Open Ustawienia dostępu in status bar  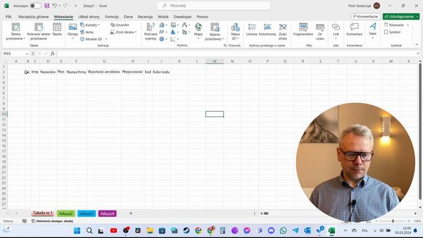(x=52, y=221)
